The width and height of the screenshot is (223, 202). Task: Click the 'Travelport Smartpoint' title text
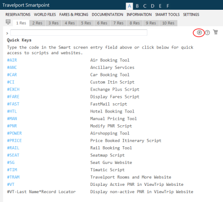[26, 5]
